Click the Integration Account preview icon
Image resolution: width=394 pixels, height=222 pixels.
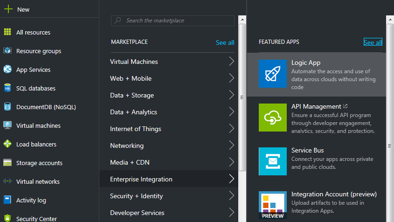(273, 205)
